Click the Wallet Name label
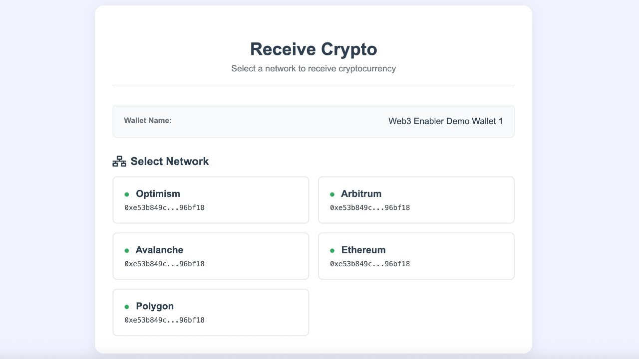 (148, 121)
